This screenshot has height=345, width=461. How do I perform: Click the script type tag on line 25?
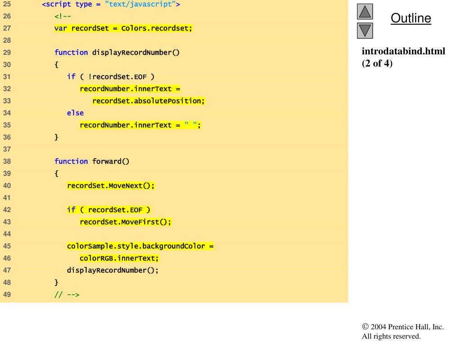[x=111, y=4]
